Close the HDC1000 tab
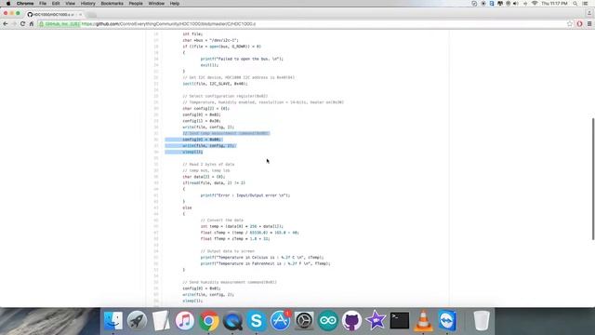595x335 pixels. [81, 15]
